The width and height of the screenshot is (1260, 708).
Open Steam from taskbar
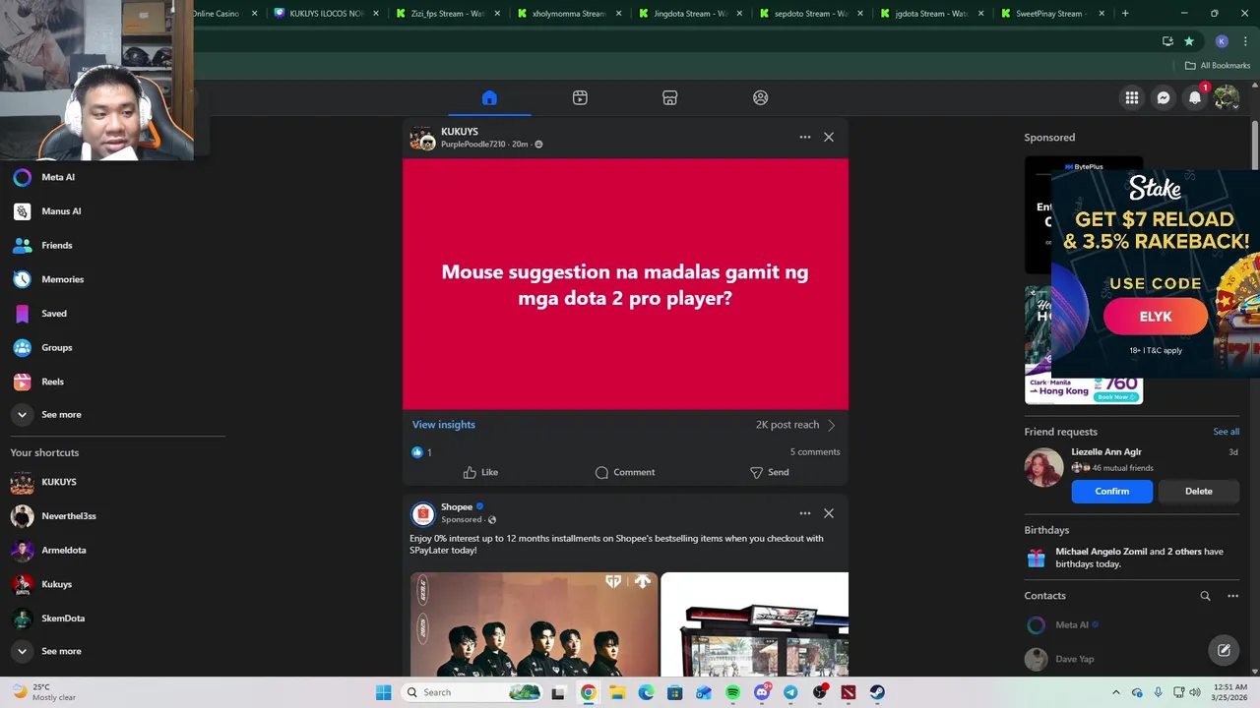click(x=877, y=692)
